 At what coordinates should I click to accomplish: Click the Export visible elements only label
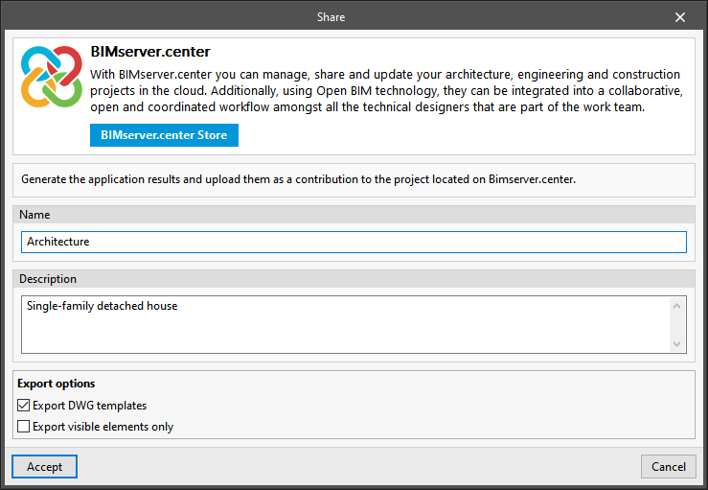[x=103, y=427]
